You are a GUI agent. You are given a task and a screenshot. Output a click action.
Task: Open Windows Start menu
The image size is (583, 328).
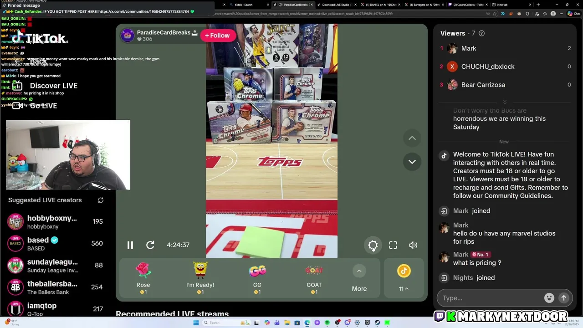point(196,323)
